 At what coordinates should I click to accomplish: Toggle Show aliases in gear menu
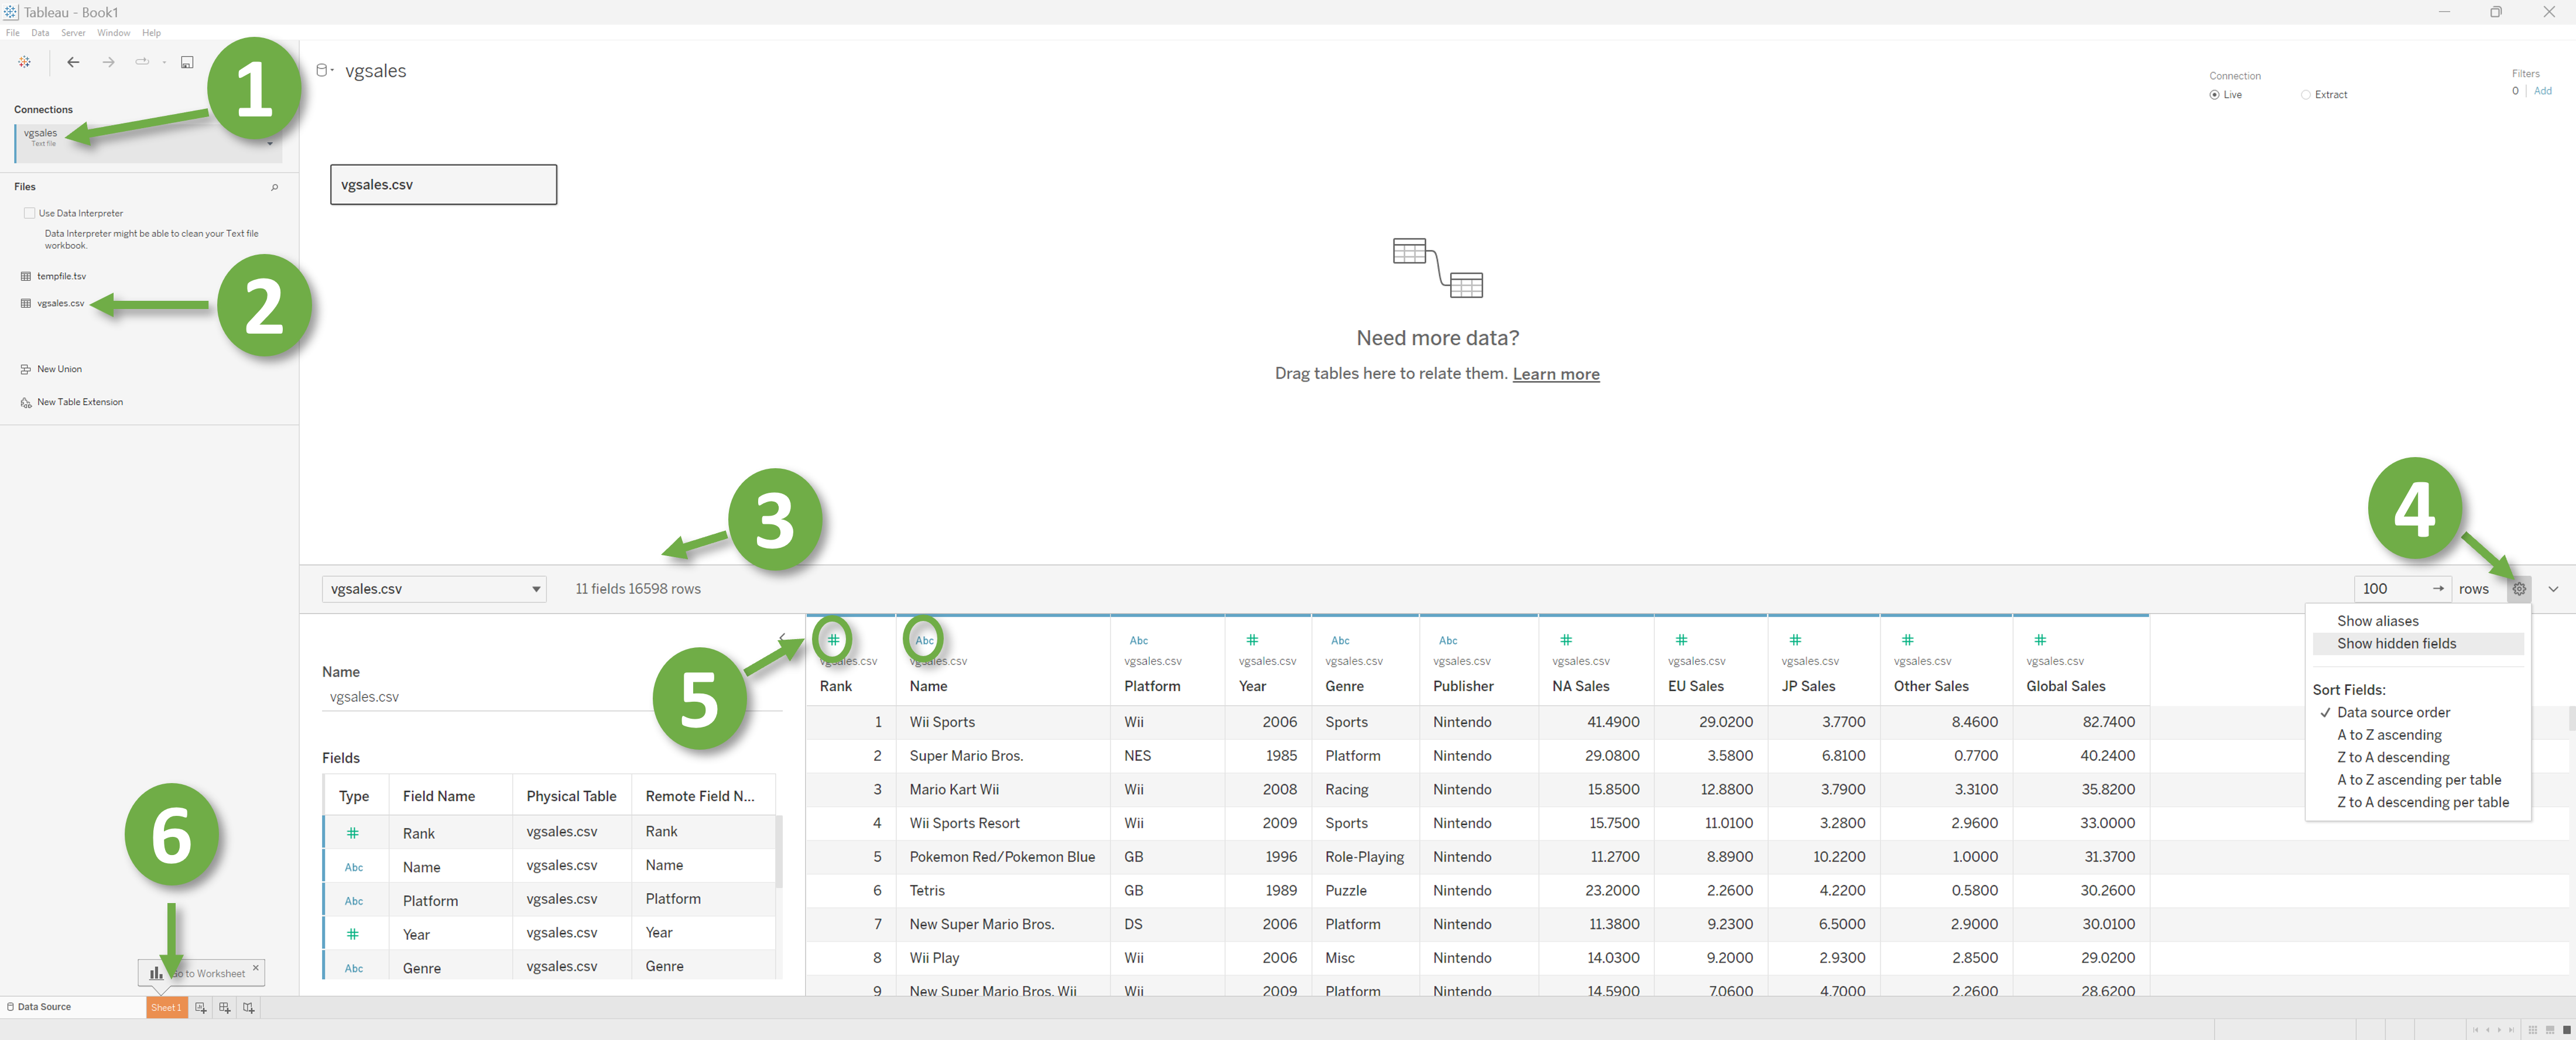click(x=2377, y=621)
